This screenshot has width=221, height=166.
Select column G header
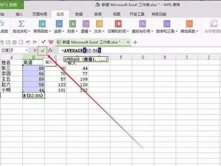(x=143, y=58)
